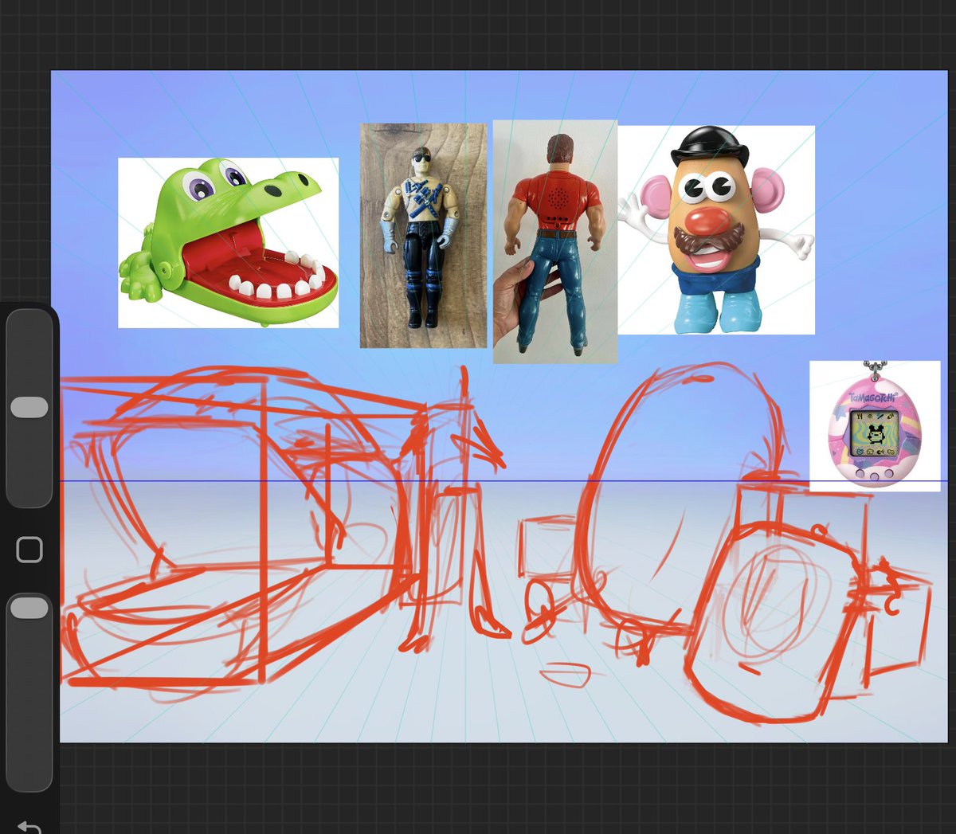Select the sunglasses action figure reference photo

423,236
